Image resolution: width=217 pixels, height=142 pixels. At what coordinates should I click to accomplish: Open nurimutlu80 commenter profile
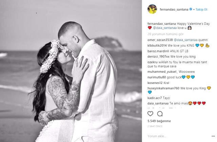click(157, 77)
